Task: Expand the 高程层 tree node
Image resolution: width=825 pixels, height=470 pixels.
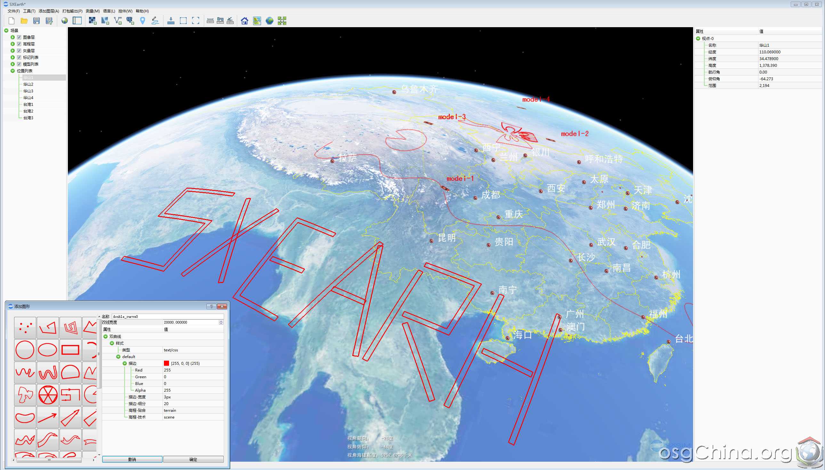Action: point(12,44)
